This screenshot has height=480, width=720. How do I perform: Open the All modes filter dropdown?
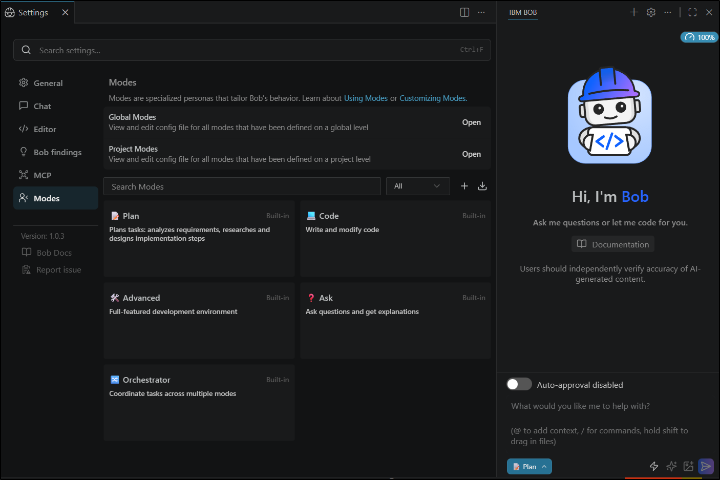pos(418,186)
